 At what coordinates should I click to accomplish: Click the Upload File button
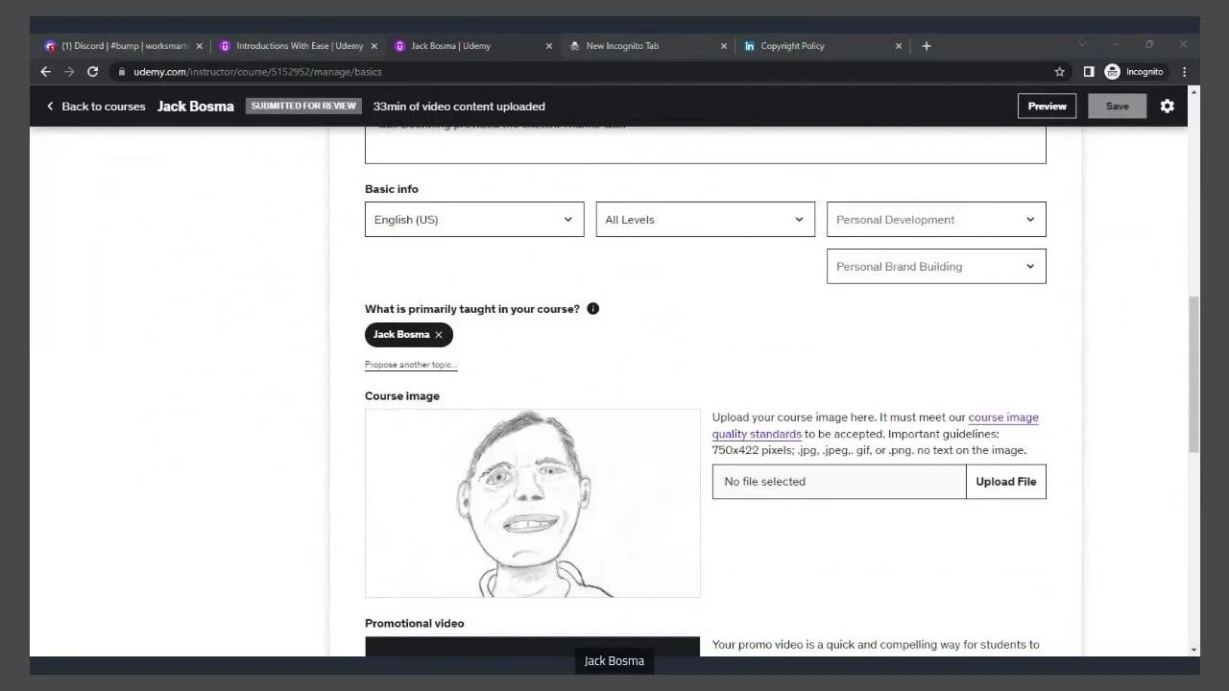tap(1006, 482)
